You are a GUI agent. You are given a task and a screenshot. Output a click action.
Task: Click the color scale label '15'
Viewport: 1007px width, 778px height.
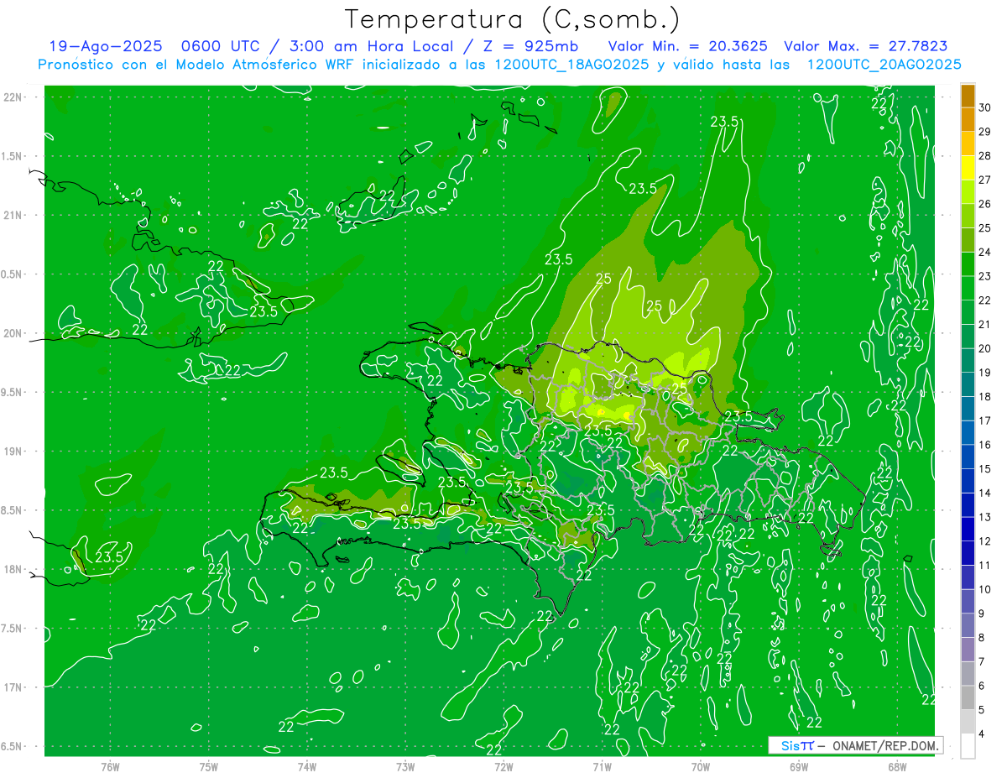coord(985,468)
